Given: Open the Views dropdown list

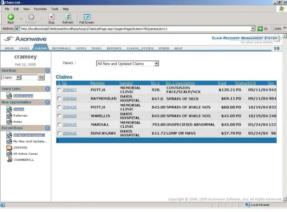Looking at the screenshot, I should pyautogui.click(x=156, y=64).
